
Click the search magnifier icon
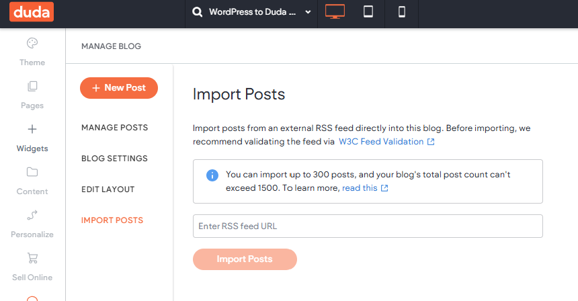click(197, 12)
